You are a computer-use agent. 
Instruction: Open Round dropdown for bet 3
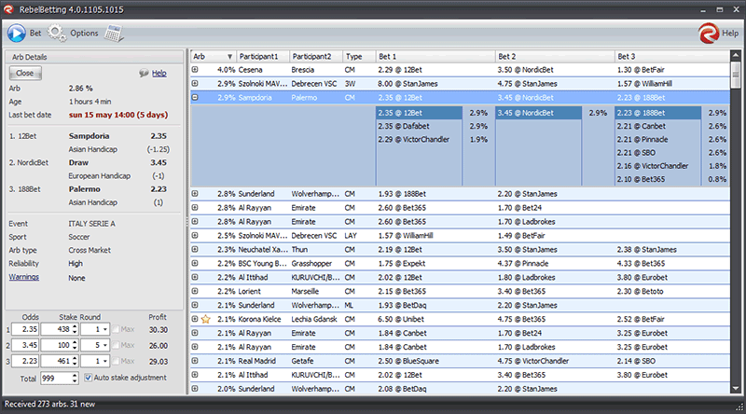(105, 361)
